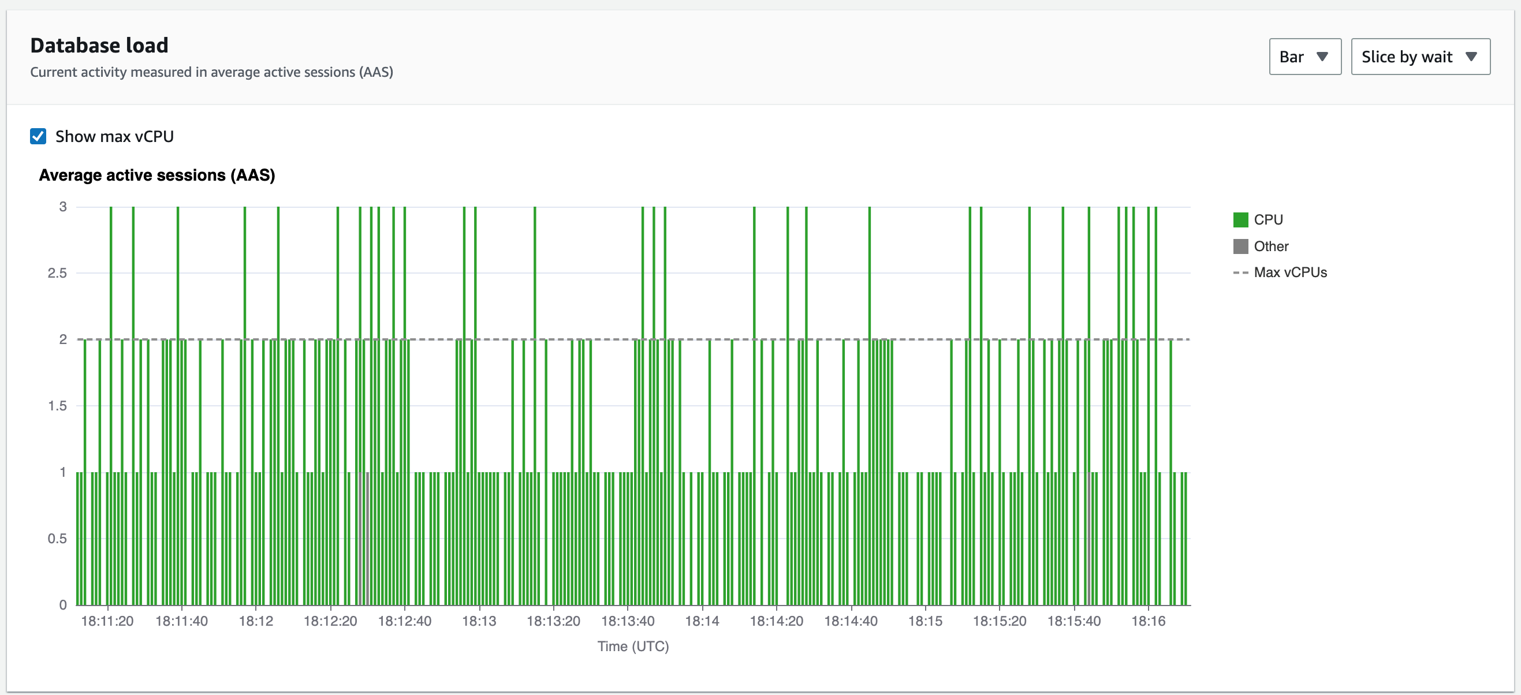
Task: Expand the Slice by wait dropdown
Action: coord(1419,57)
